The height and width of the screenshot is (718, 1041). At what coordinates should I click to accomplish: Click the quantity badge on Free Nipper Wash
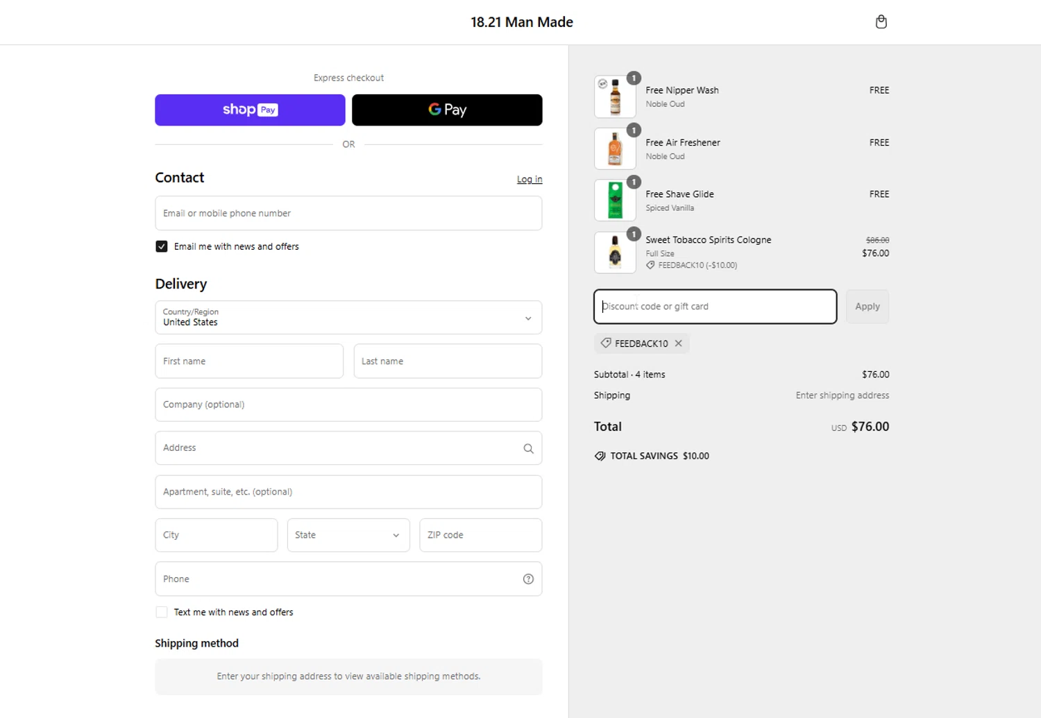tap(634, 78)
